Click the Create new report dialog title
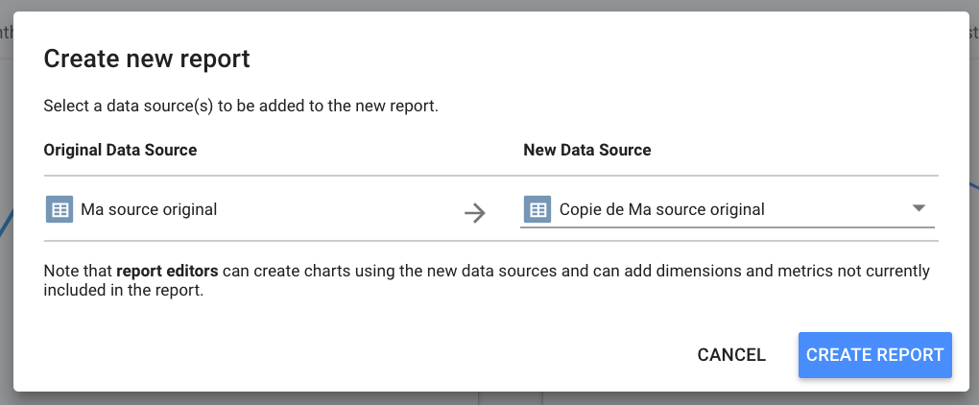Viewport: 979px width, 405px height. (x=147, y=59)
